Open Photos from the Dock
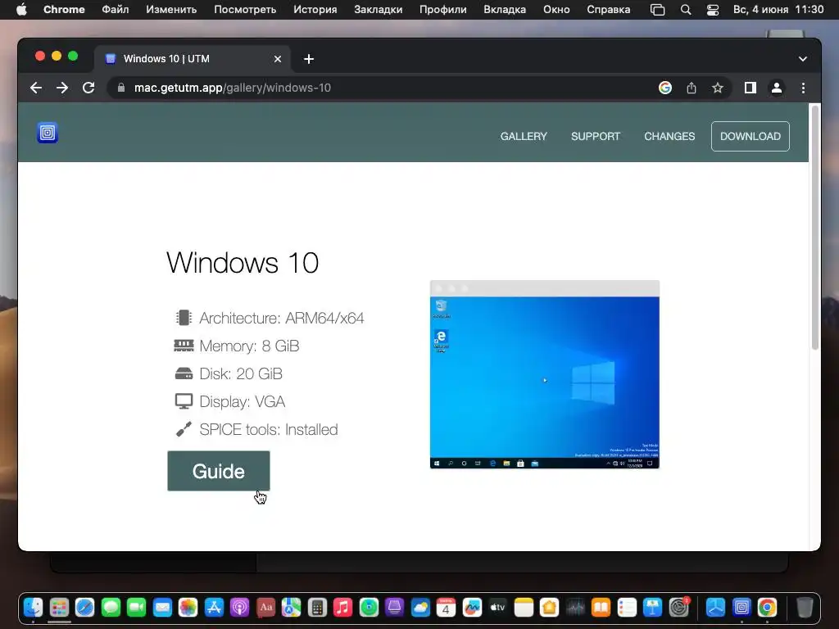 (188, 607)
